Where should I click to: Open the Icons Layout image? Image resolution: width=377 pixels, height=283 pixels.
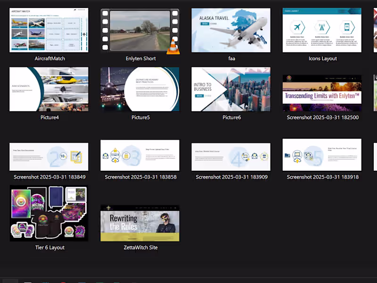coord(322,30)
